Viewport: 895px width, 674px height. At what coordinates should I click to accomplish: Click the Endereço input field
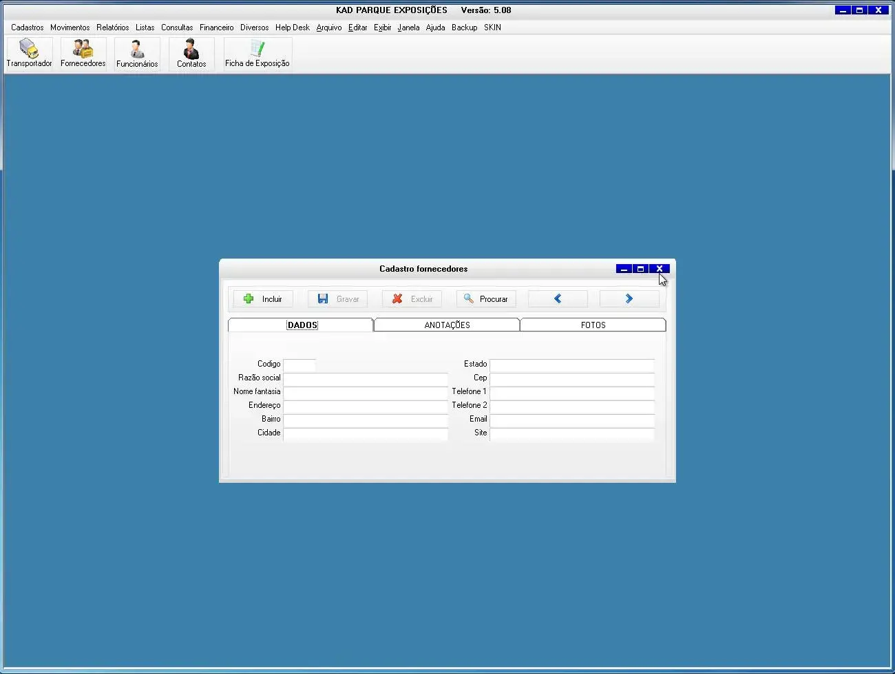coord(366,406)
